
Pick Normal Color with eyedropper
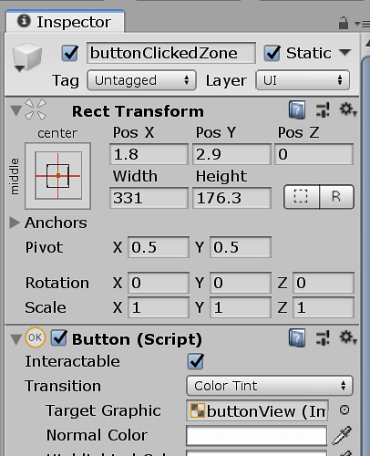tap(342, 436)
